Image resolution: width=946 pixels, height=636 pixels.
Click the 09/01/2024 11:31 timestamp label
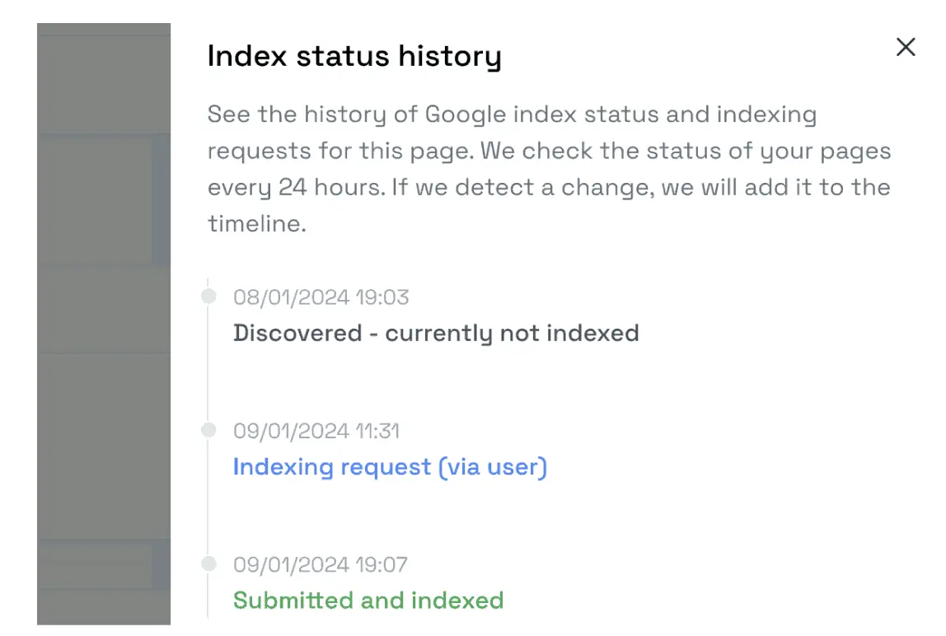pyautogui.click(x=316, y=431)
